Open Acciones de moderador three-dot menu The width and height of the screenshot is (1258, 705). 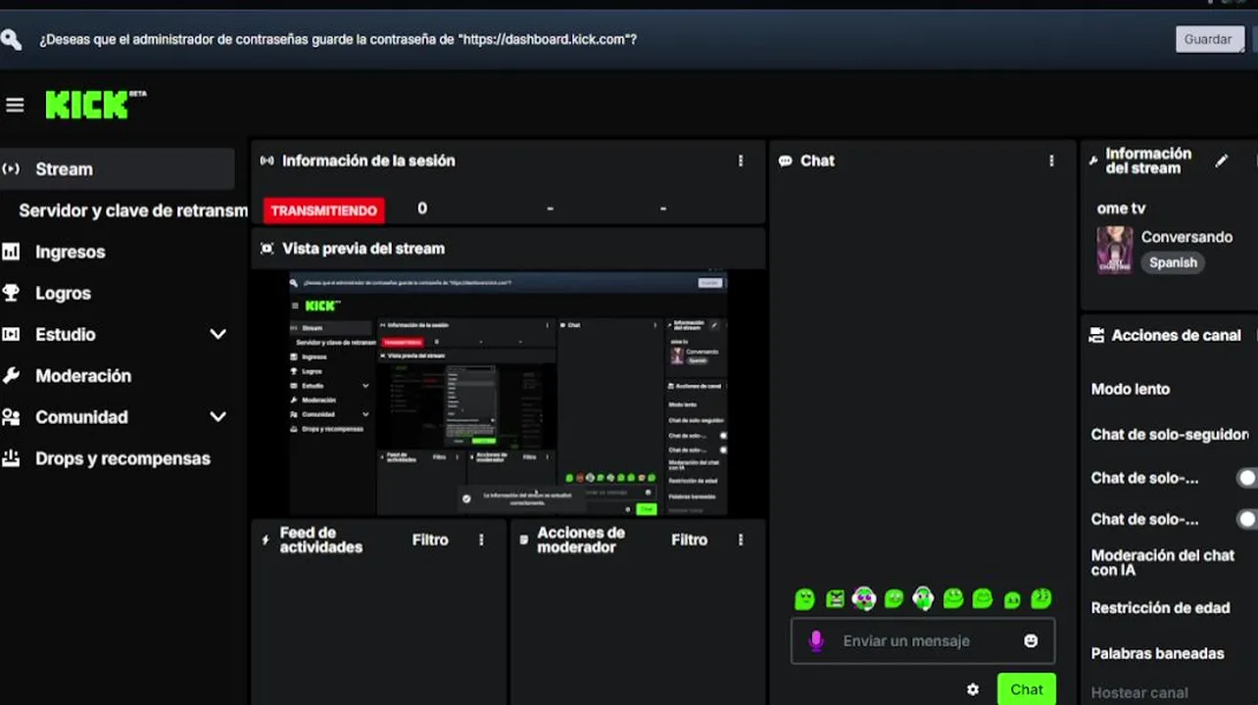coord(741,540)
